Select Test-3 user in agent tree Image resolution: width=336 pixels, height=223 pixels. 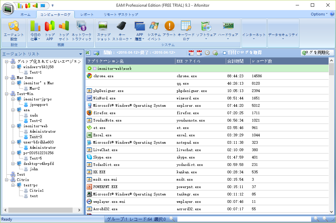pyautogui.click(x=36, y=137)
